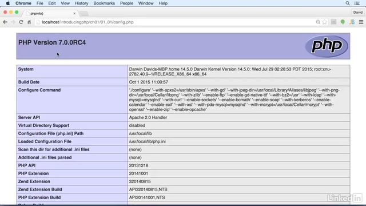
Task: Bookmark this page with the star icon
Action: (x=325, y=22)
